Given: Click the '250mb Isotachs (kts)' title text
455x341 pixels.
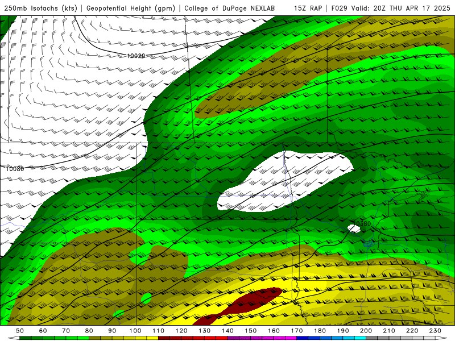Looking at the screenshot, I should (40, 8).
